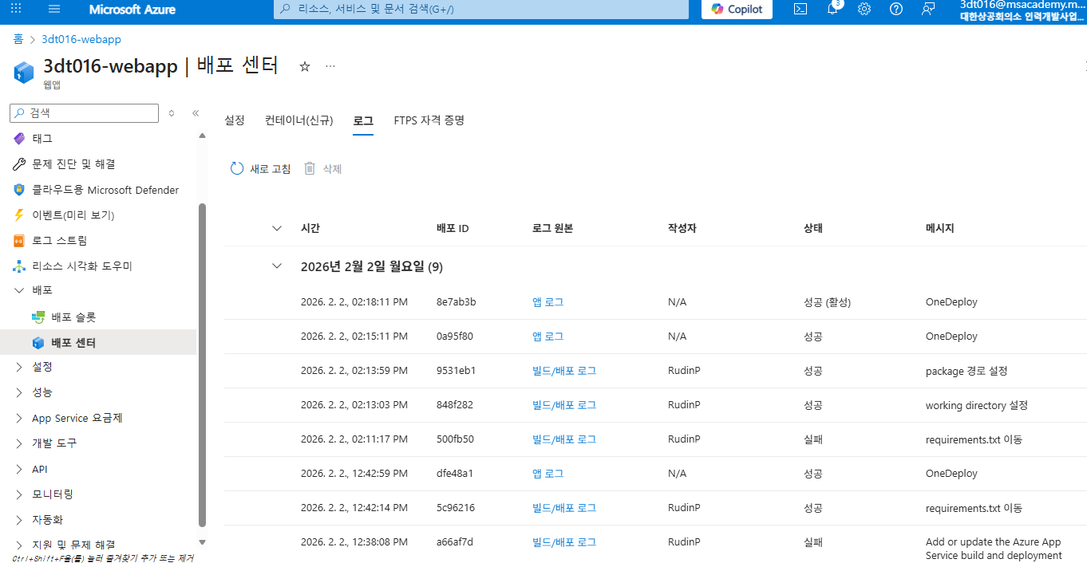Screen dimensions: 1087x563
Task: Open the Azure portal apps grid icon
Action: 16,9
